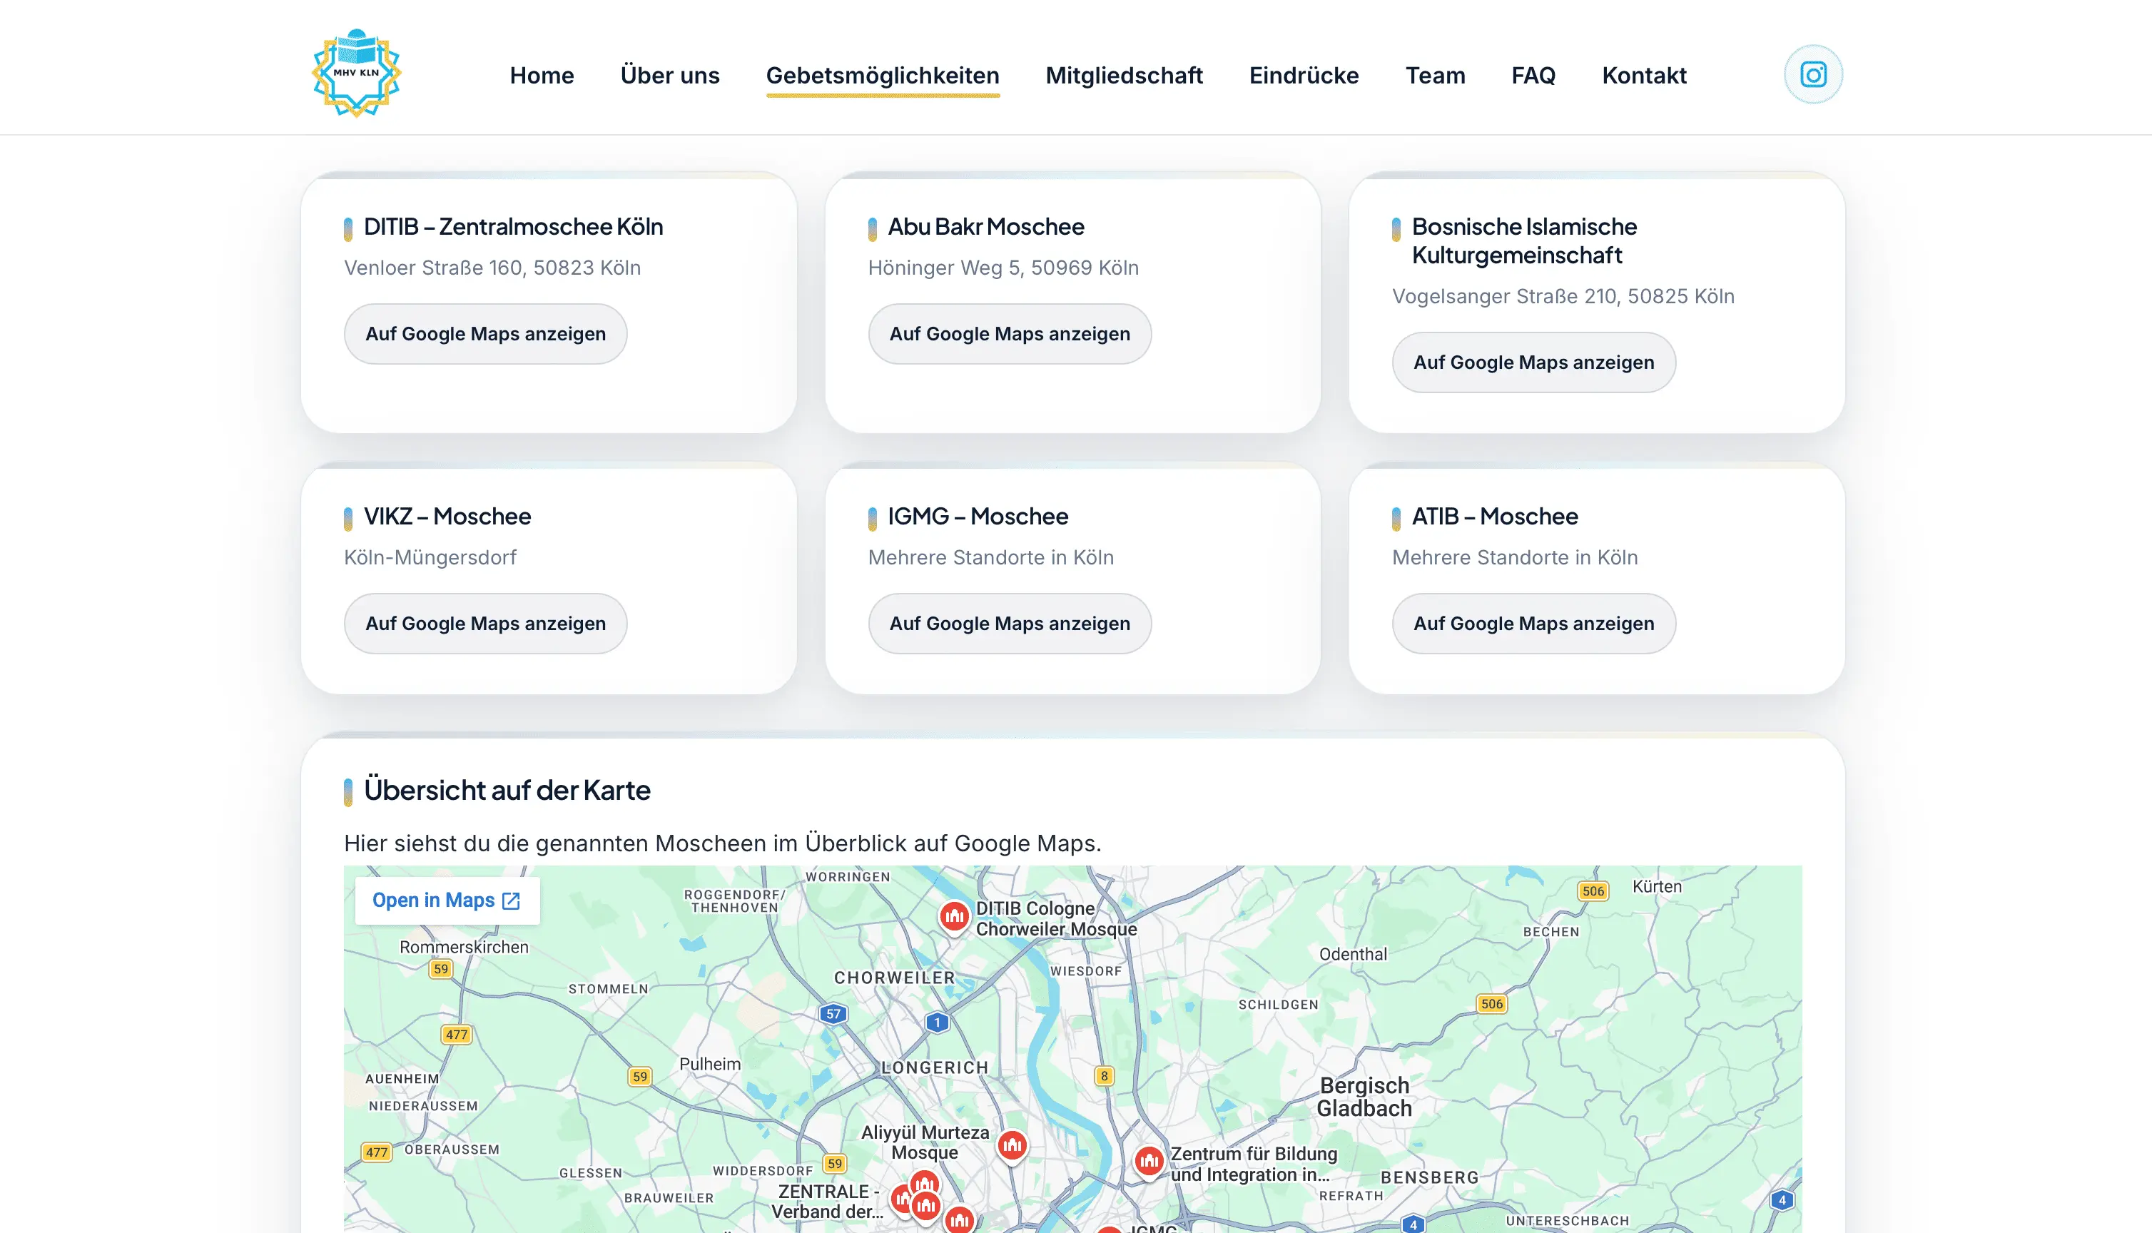
Task: Show IGMG Moschee on Google Maps
Action: click(x=1009, y=623)
